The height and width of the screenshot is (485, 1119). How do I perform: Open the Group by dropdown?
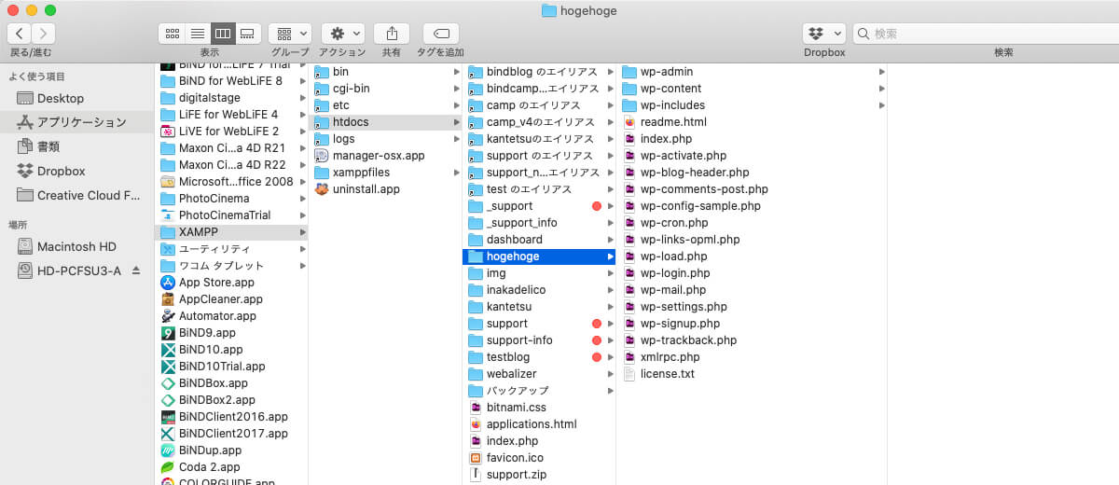point(290,34)
